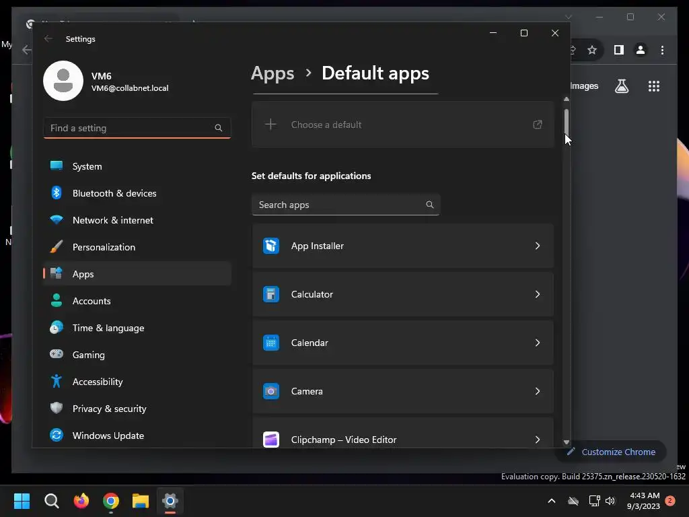The width and height of the screenshot is (689, 517).
Task: Click Customize Chrome button in Chrome
Action: pos(611,452)
